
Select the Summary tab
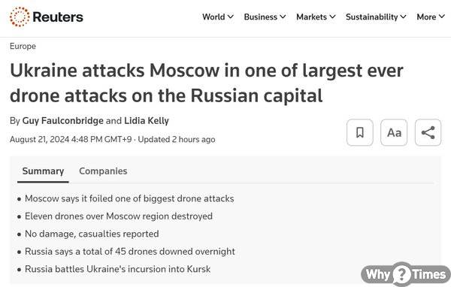tap(43, 171)
